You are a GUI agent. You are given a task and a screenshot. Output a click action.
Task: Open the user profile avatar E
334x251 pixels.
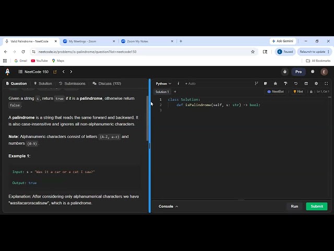[x=324, y=72]
